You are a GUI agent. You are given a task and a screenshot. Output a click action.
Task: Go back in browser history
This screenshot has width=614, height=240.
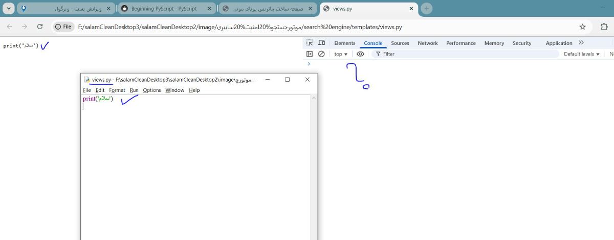[10, 27]
